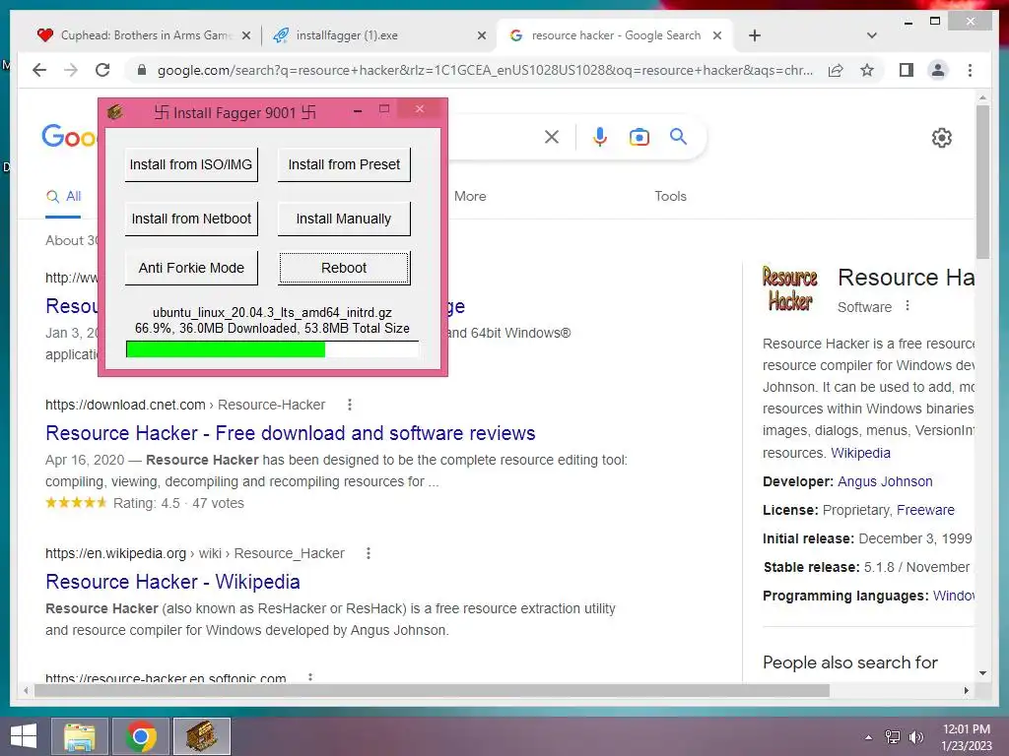Click the Install from Preset button
Screen dimensions: 1009x756
point(344,164)
